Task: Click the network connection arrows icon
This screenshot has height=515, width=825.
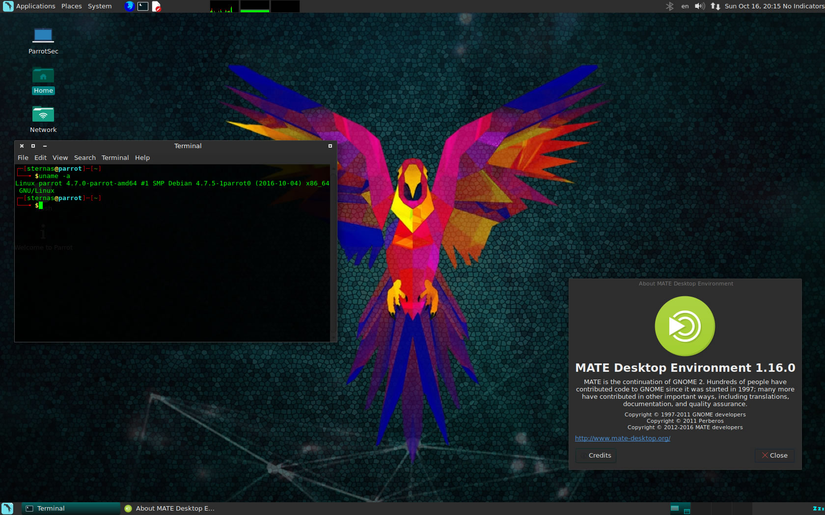Action: click(715, 6)
